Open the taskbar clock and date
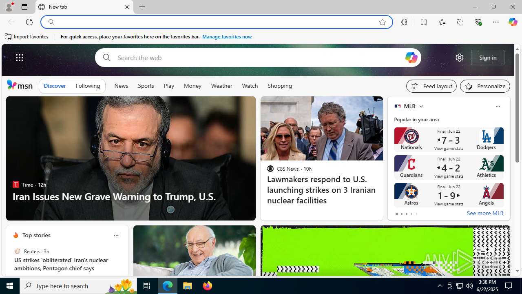 pos(487,286)
